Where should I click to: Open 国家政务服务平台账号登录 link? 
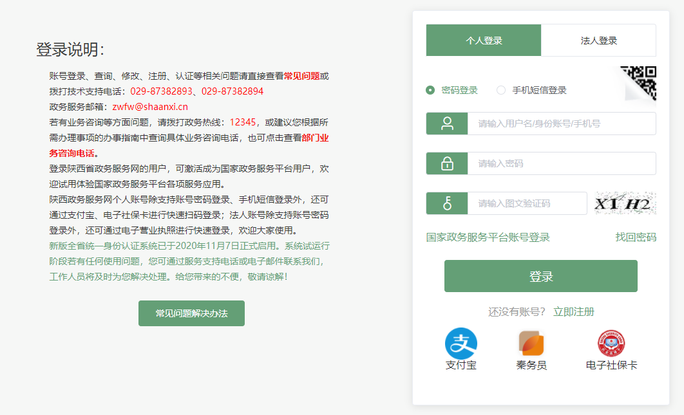tap(488, 237)
